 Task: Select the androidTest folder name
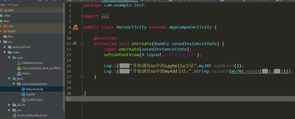click(21, 47)
